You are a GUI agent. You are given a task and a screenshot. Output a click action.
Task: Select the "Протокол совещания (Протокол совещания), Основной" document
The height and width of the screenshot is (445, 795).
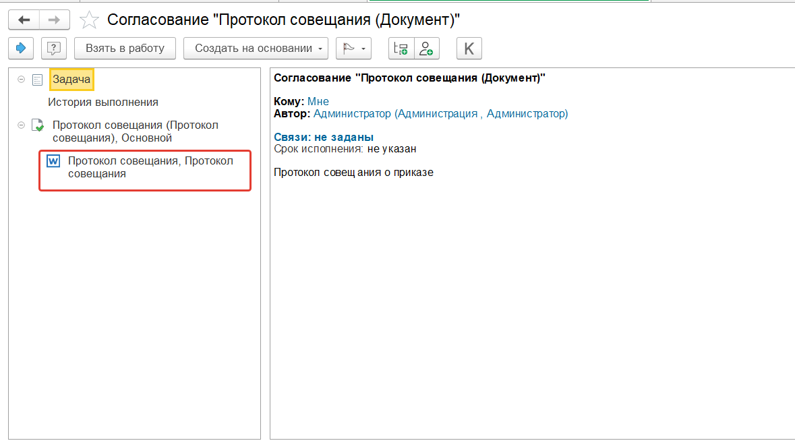click(135, 131)
